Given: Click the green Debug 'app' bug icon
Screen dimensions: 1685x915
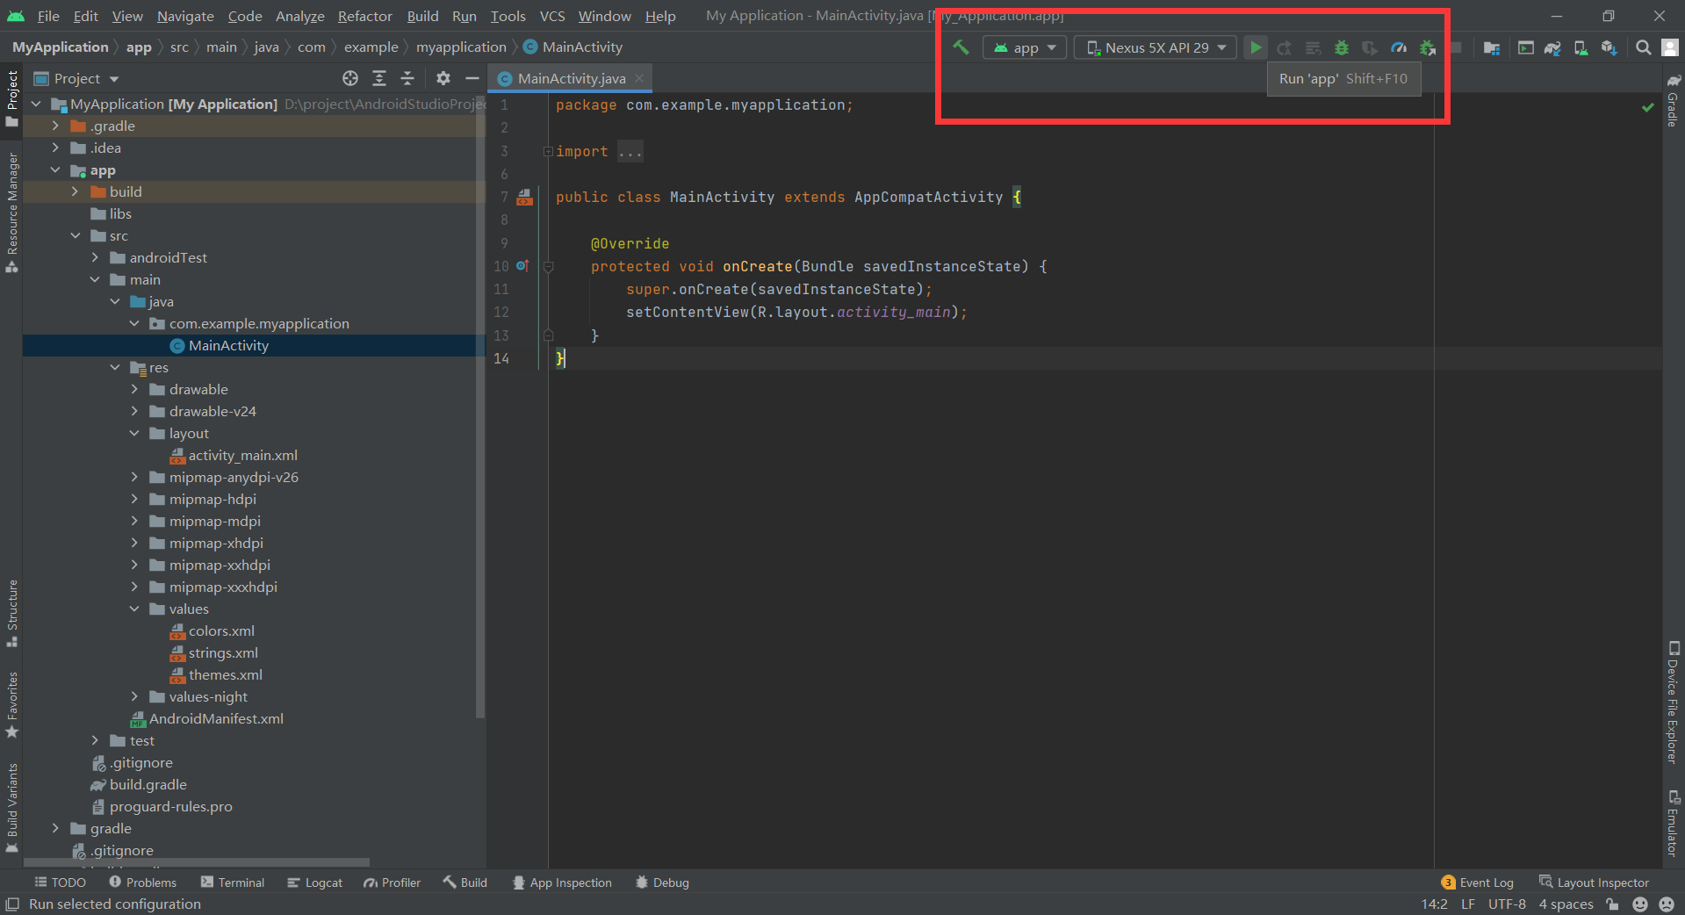Looking at the screenshot, I should (1341, 47).
